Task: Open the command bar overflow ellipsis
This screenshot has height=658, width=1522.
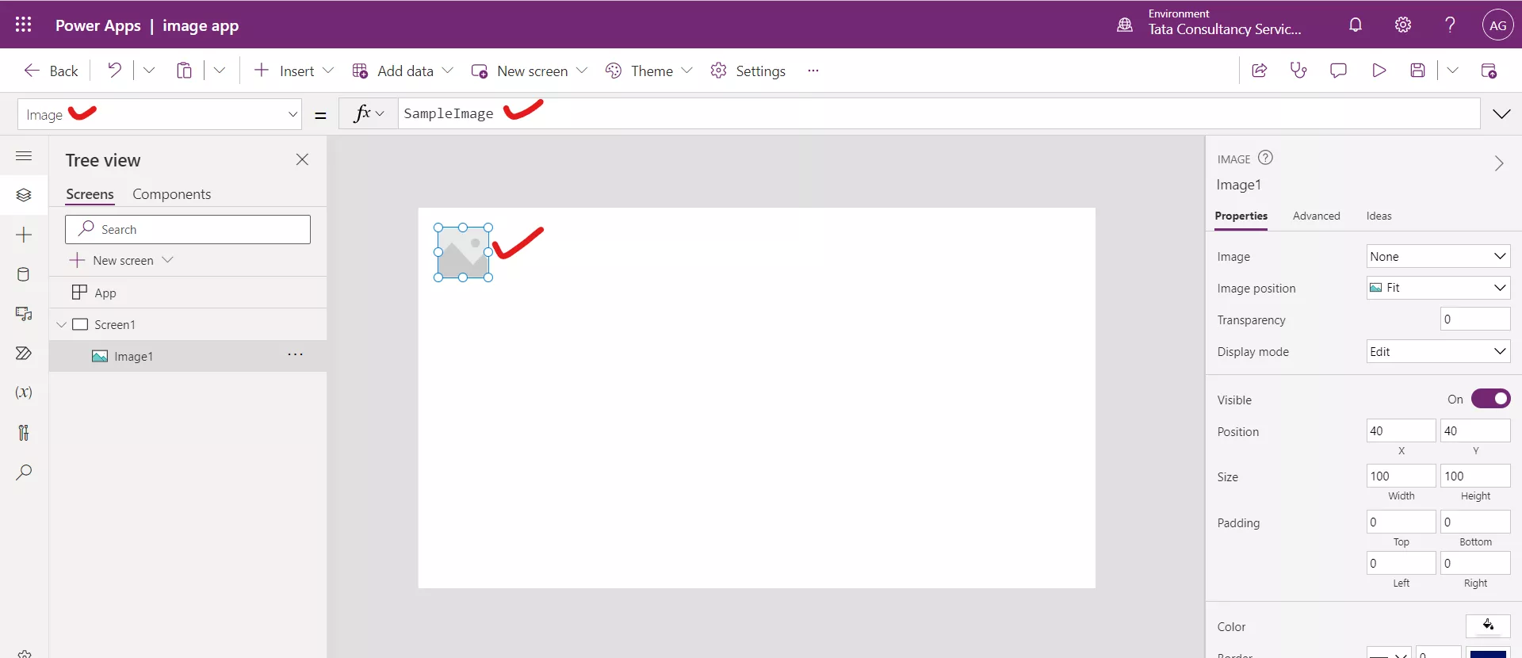Action: point(813,71)
